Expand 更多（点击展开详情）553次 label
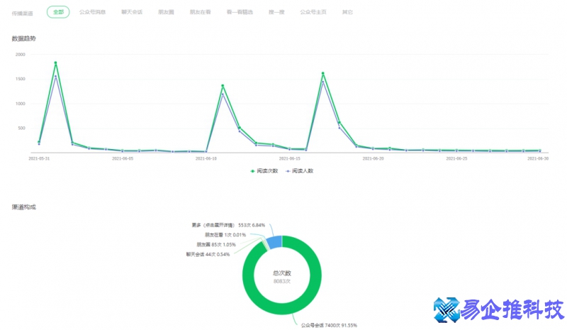Image resolution: width=567 pixels, height=330 pixels. (x=228, y=225)
